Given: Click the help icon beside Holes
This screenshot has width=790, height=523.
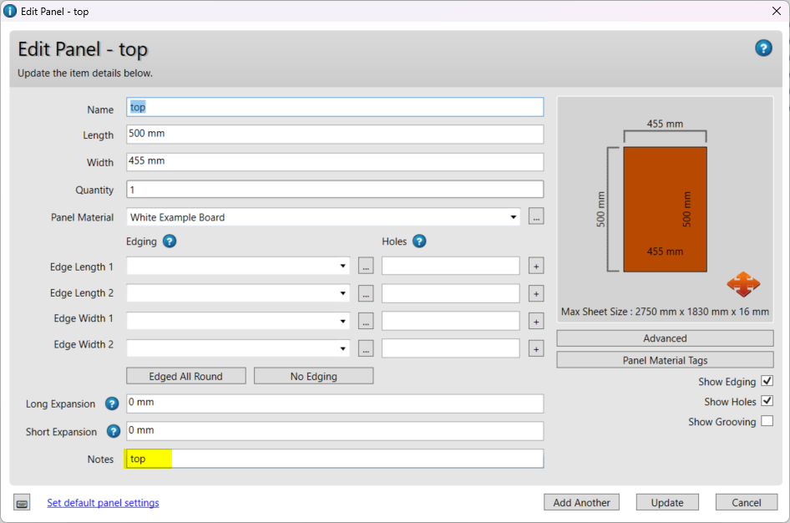Looking at the screenshot, I should [x=419, y=241].
